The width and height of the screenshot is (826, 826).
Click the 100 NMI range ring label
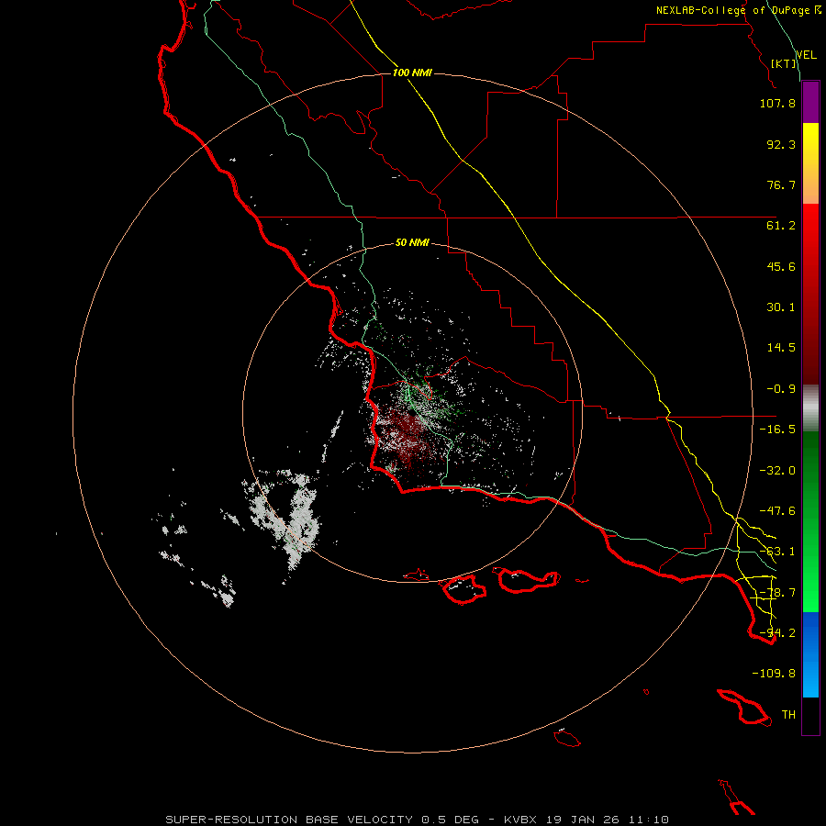click(412, 73)
